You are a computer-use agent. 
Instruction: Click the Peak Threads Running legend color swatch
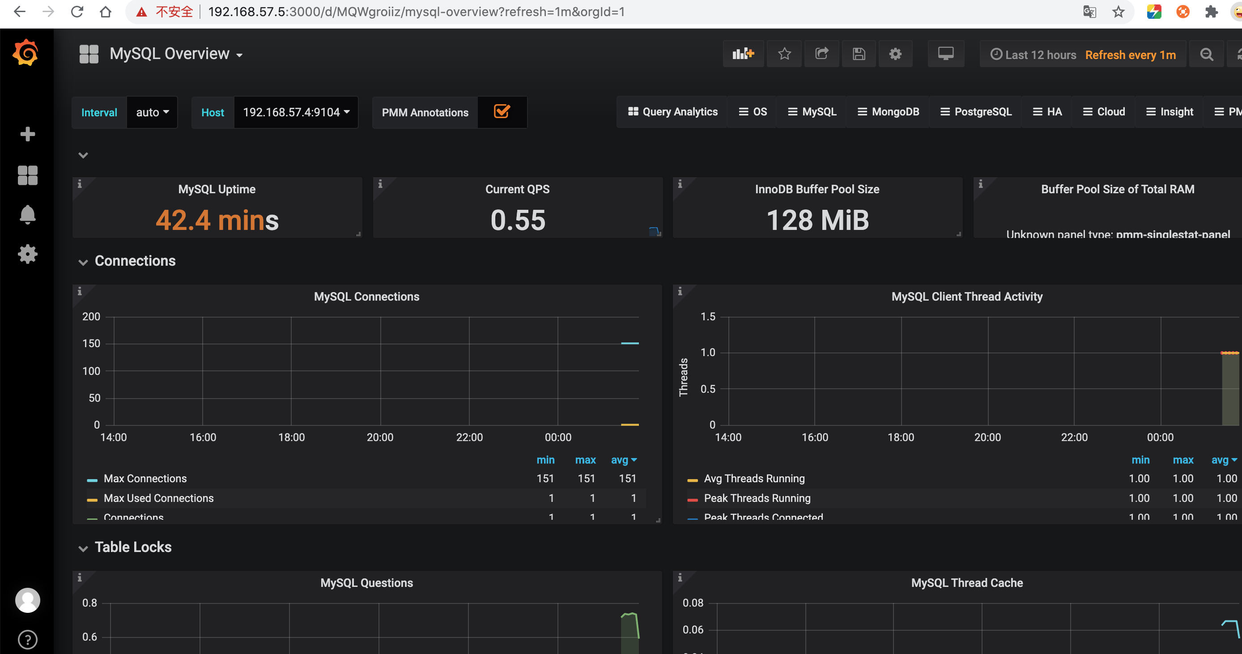pos(692,500)
